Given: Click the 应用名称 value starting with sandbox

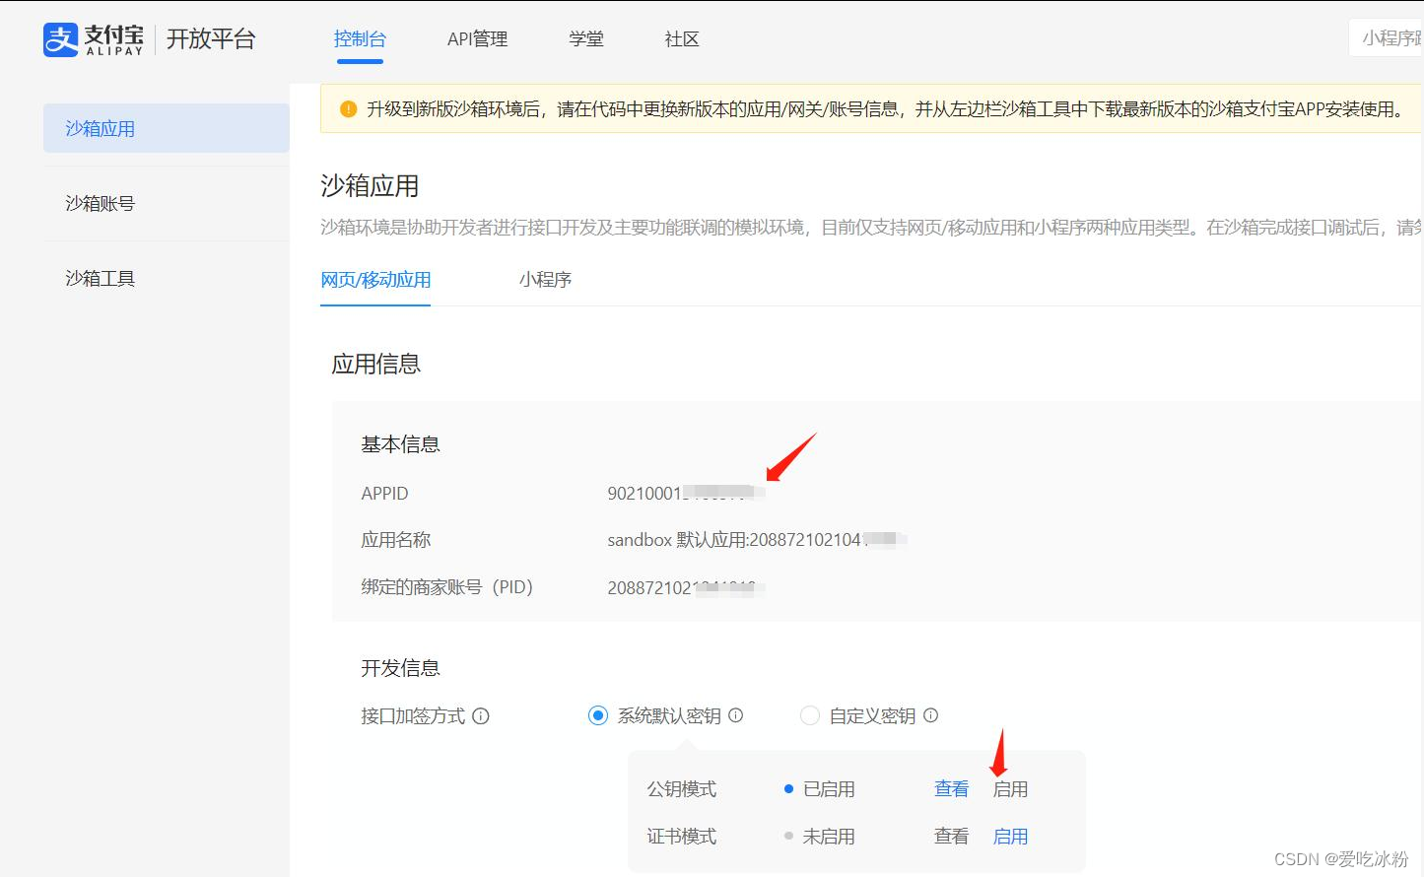Looking at the screenshot, I should point(756,540).
